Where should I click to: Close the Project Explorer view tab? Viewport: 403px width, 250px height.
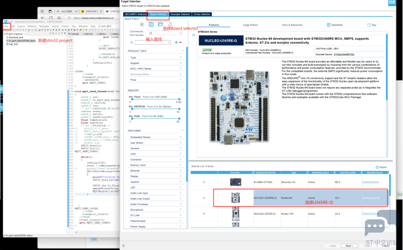pyautogui.click(x=25, y=34)
